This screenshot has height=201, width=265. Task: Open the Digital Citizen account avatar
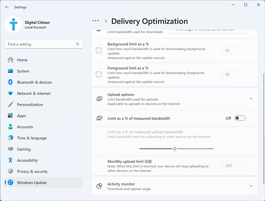pyautogui.click(x=13, y=25)
